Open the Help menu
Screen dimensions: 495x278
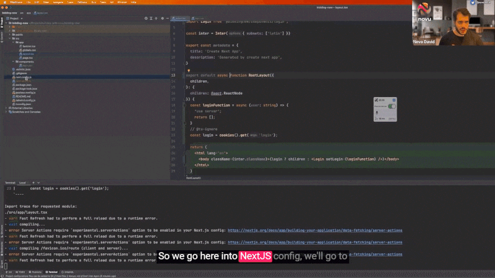(134, 2)
